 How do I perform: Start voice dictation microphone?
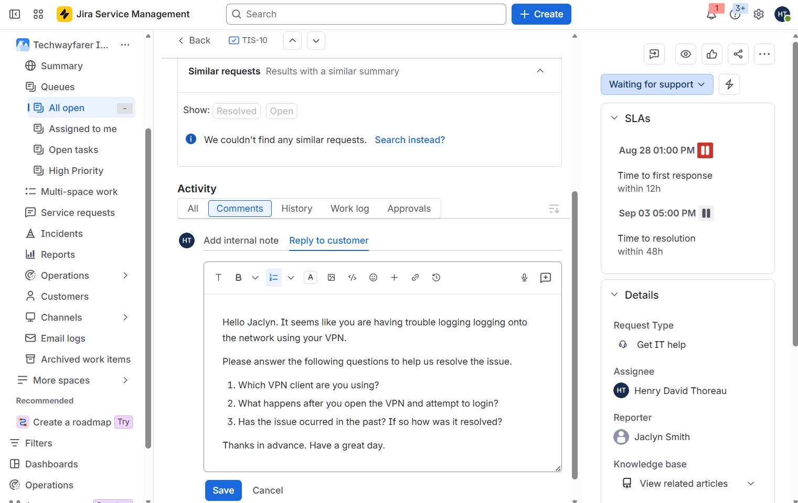524,278
